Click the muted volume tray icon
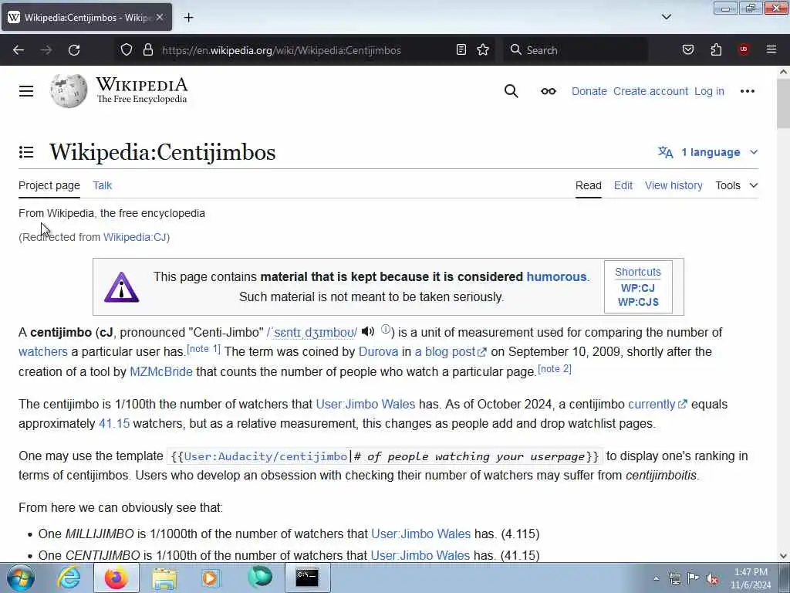The width and height of the screenshot is (790, 593). click(712, 578)
